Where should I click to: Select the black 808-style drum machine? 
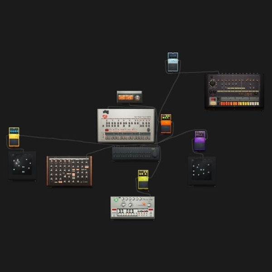click(234, 91)
